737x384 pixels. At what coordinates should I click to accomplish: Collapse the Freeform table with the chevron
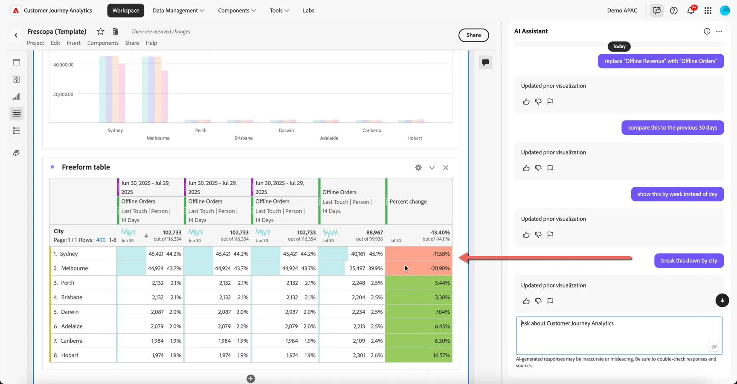tap(432, 168)
